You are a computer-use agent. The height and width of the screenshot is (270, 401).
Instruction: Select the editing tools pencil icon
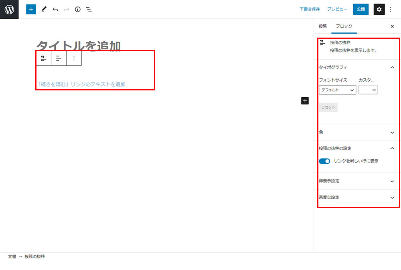[x=44, y=9]
